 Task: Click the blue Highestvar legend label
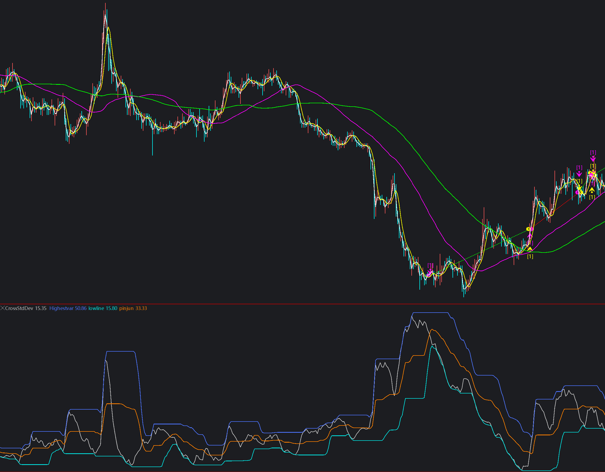coord(61,308)
